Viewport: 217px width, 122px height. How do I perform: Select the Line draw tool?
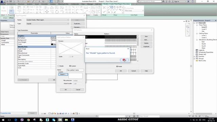[109, 7]
